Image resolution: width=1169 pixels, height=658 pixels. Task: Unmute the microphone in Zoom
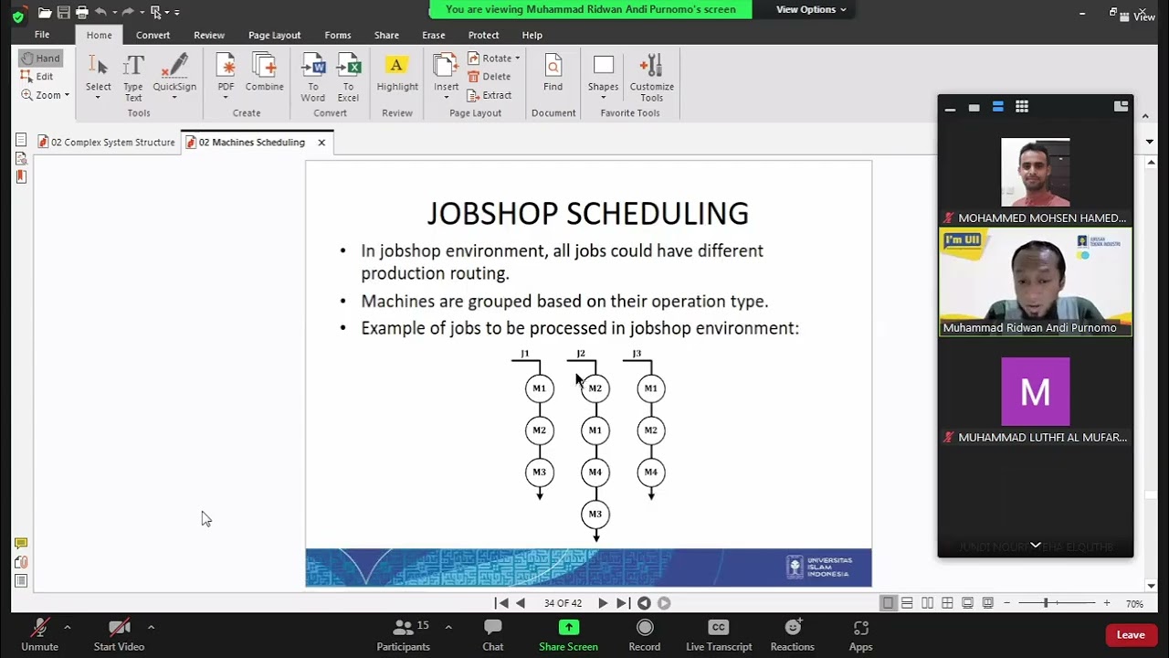(40, 635)
